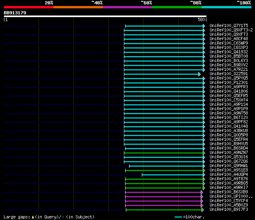Click the UniRef100_B6SXB9 label
The image size is (255, 220).
[x=229, y=192]
